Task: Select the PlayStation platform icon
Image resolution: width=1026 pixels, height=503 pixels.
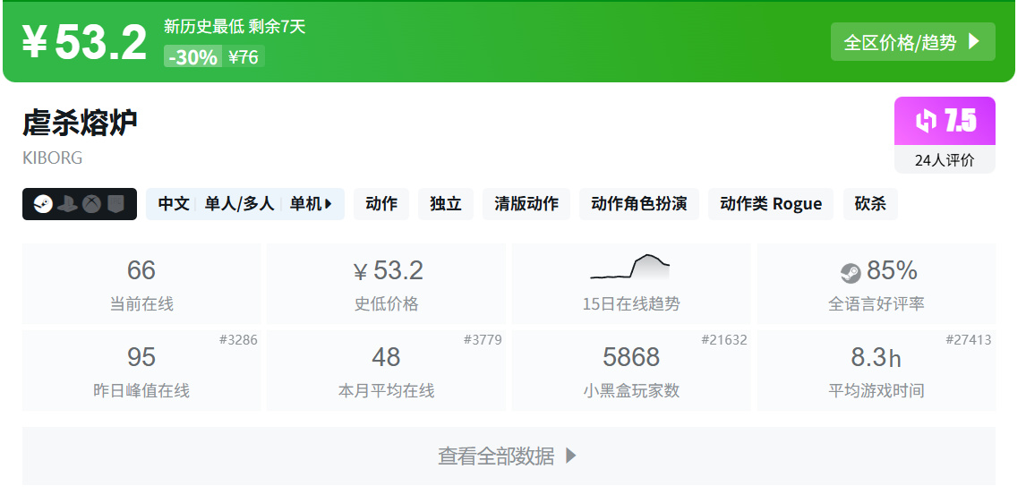Action: pyautogui.click(x=67, y=204)
